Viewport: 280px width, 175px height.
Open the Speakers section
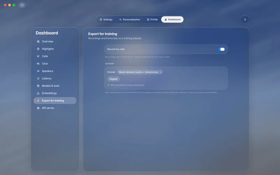tap(55, 71)
